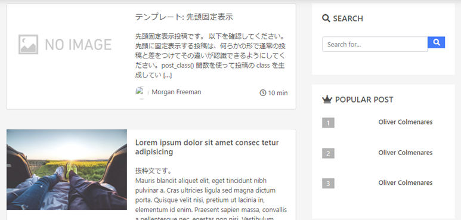
Task: Click the blue search submit button
Action: pos(437,42)
